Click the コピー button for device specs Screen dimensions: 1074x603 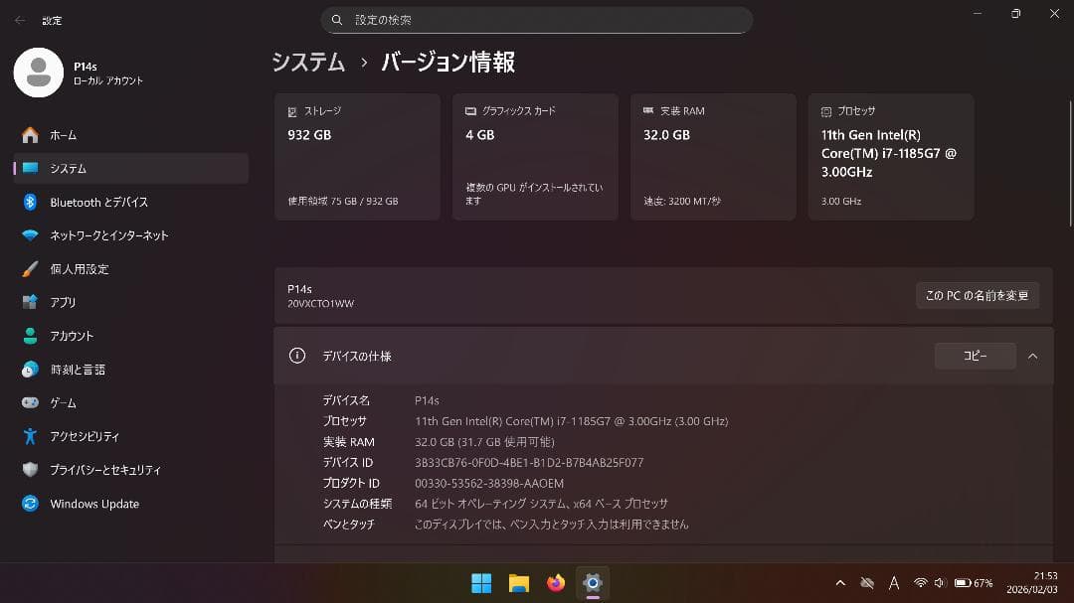coord(975,356)
